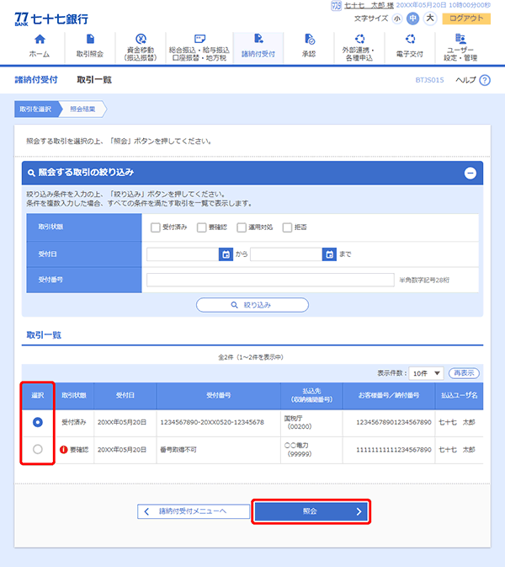Set font size to 中
The image size is (505, 567).
pos(413,19)
